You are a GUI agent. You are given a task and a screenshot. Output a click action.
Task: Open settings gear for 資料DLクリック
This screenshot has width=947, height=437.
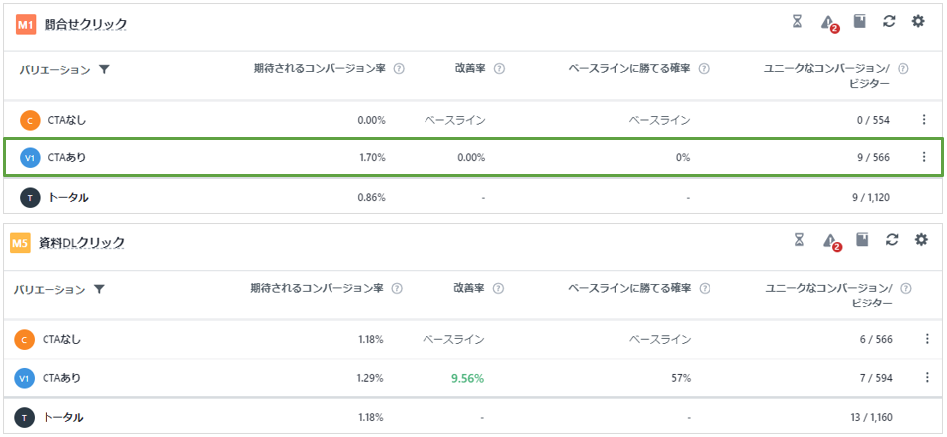(921, 240)
